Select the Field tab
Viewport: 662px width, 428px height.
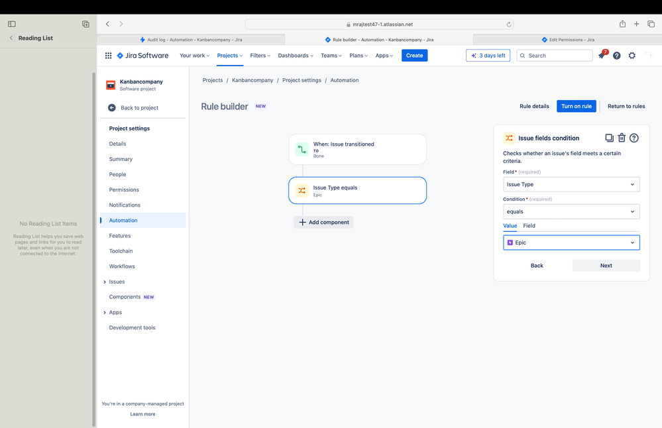point(529,226)
